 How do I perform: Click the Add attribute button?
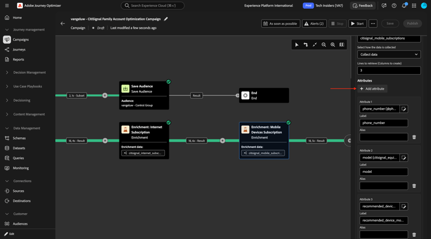click(x=372, y=88)
